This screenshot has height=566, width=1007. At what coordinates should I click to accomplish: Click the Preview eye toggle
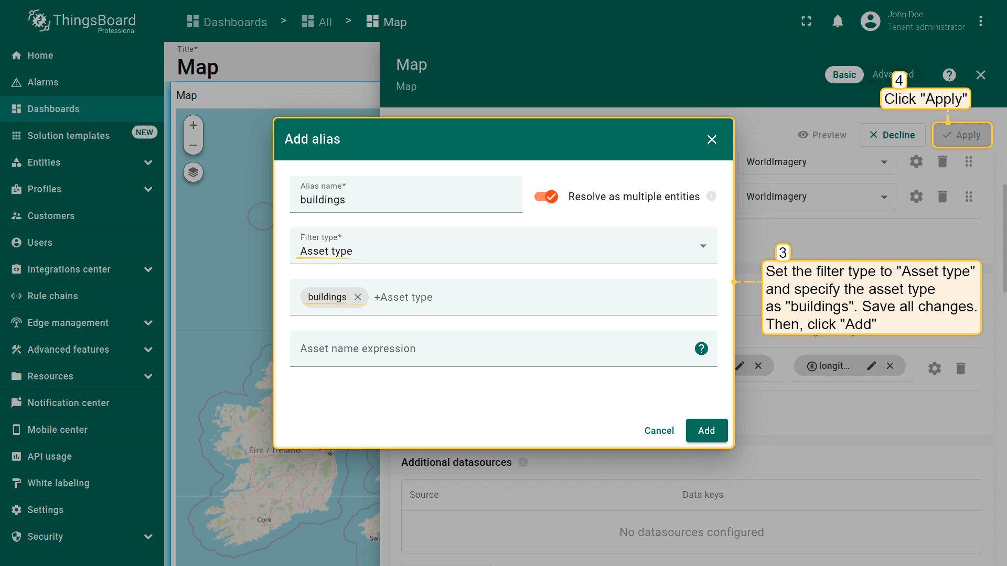pyautogui.click(x=822, y=135)
